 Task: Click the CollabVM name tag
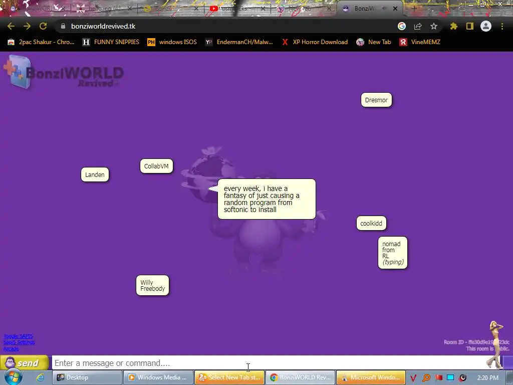pyautogui.click(x=156, y=166)
